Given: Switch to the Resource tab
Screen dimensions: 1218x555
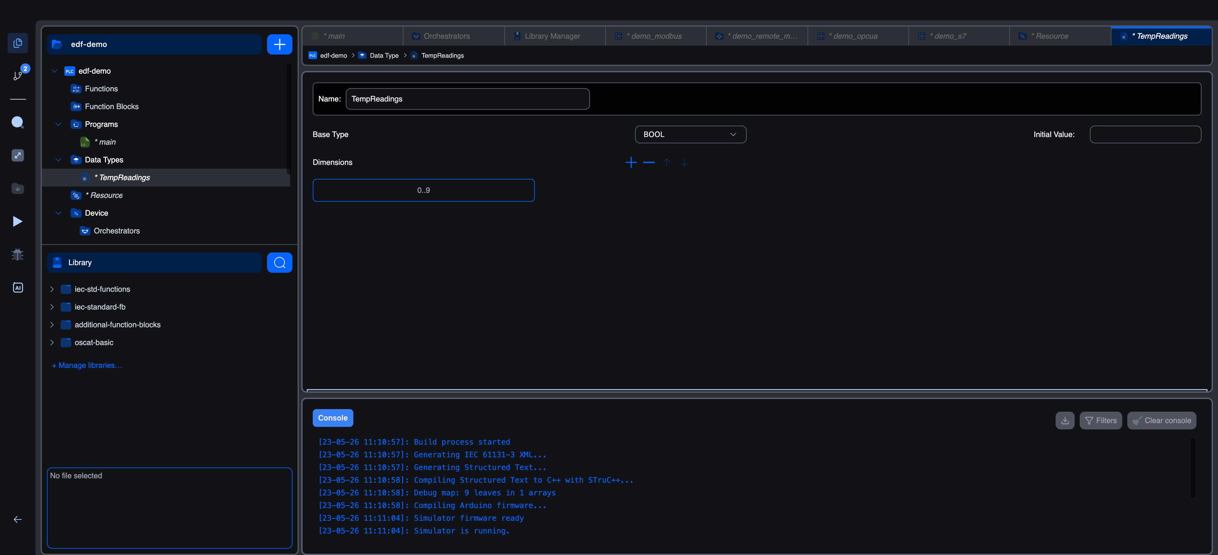Looking at the screenshot, I should click(x=1060, y=36).
